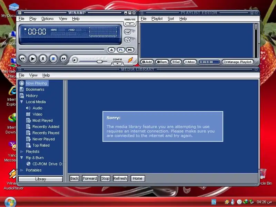
Task: Click the song seek bar
Action: (x=61, y=50)
